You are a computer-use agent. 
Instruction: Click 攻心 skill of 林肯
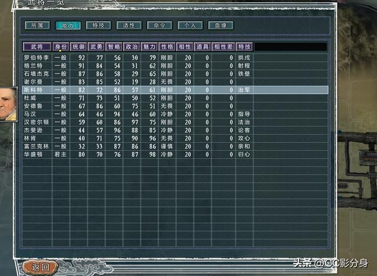point(244,139)
